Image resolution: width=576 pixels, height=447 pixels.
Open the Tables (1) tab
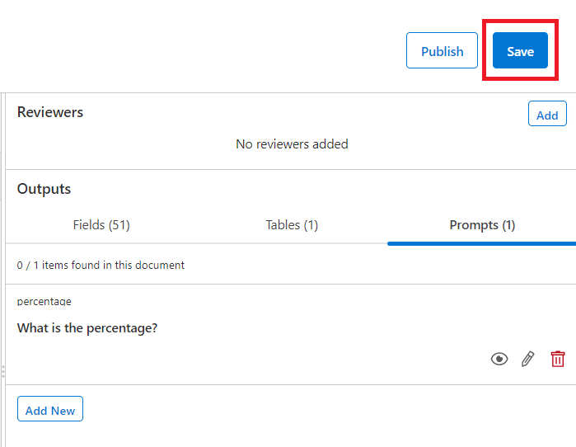coord(292,224)
